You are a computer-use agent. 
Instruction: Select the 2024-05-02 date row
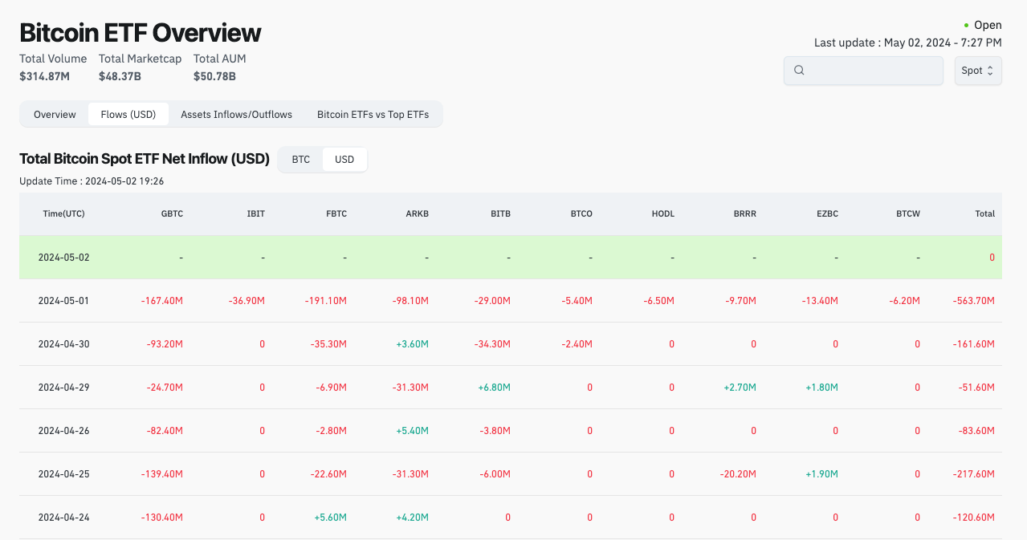511,258
